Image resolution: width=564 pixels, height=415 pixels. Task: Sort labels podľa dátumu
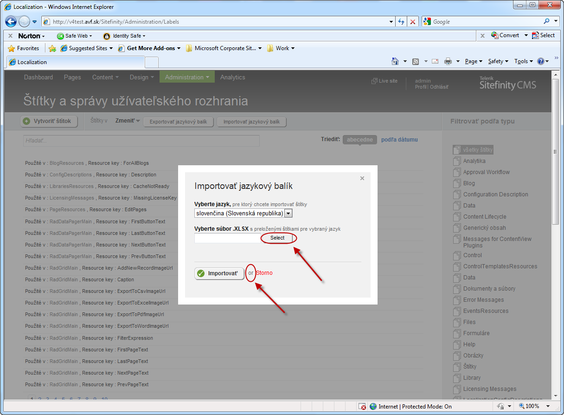(399, 140)
